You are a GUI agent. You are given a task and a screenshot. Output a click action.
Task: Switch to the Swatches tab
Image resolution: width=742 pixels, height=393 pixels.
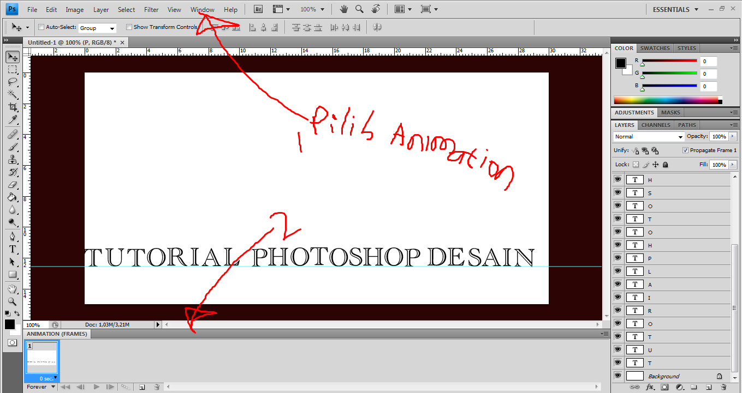click(x=655, y=48)
